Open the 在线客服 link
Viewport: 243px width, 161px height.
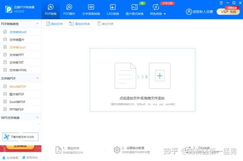point(10,158)
